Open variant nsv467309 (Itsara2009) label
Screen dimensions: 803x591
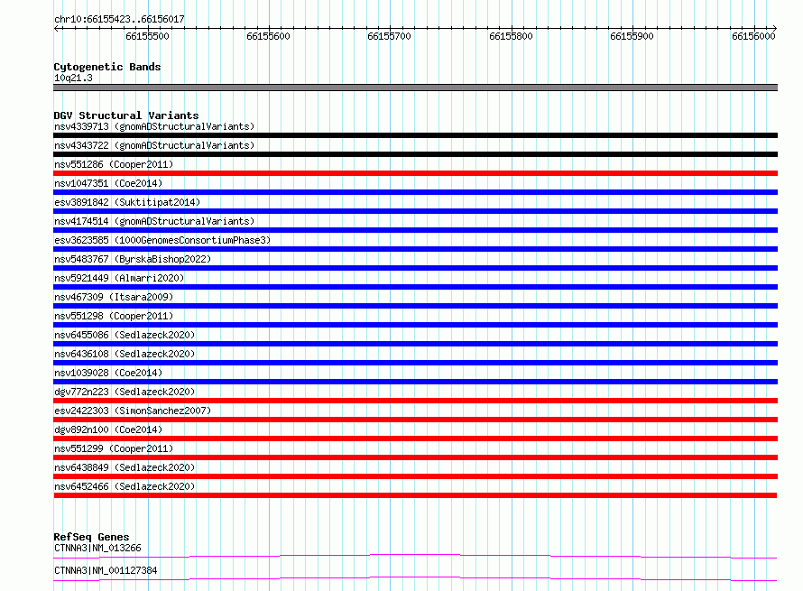pos(114,297)
